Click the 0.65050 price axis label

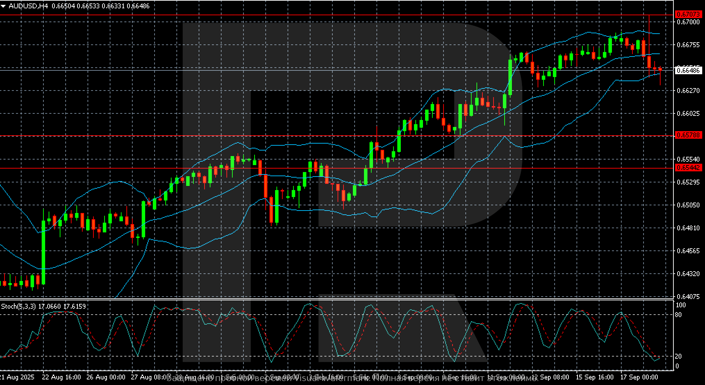688,205
